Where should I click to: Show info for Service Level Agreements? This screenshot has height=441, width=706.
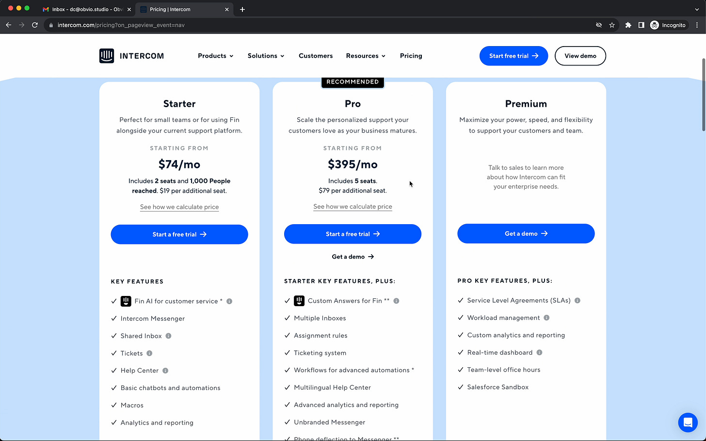click(x=578, y=300)
